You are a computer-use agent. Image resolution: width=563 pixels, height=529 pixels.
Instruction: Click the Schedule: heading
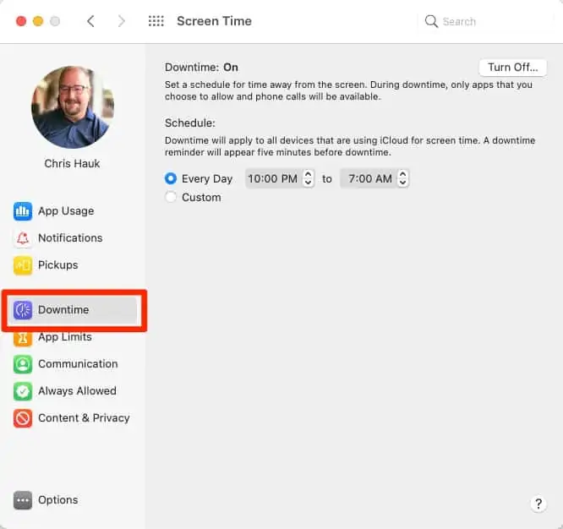pyautogui.click(x=190, y=123)
